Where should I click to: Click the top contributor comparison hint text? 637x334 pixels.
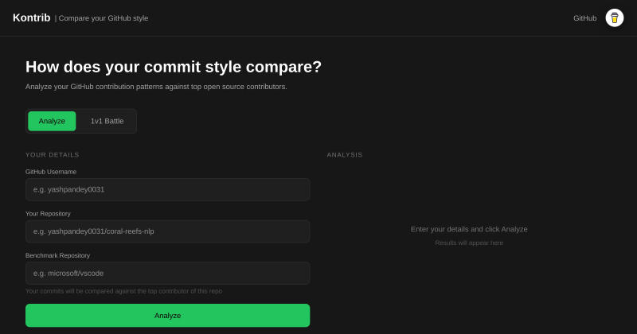pyautogui.click(x=124, y=291)
